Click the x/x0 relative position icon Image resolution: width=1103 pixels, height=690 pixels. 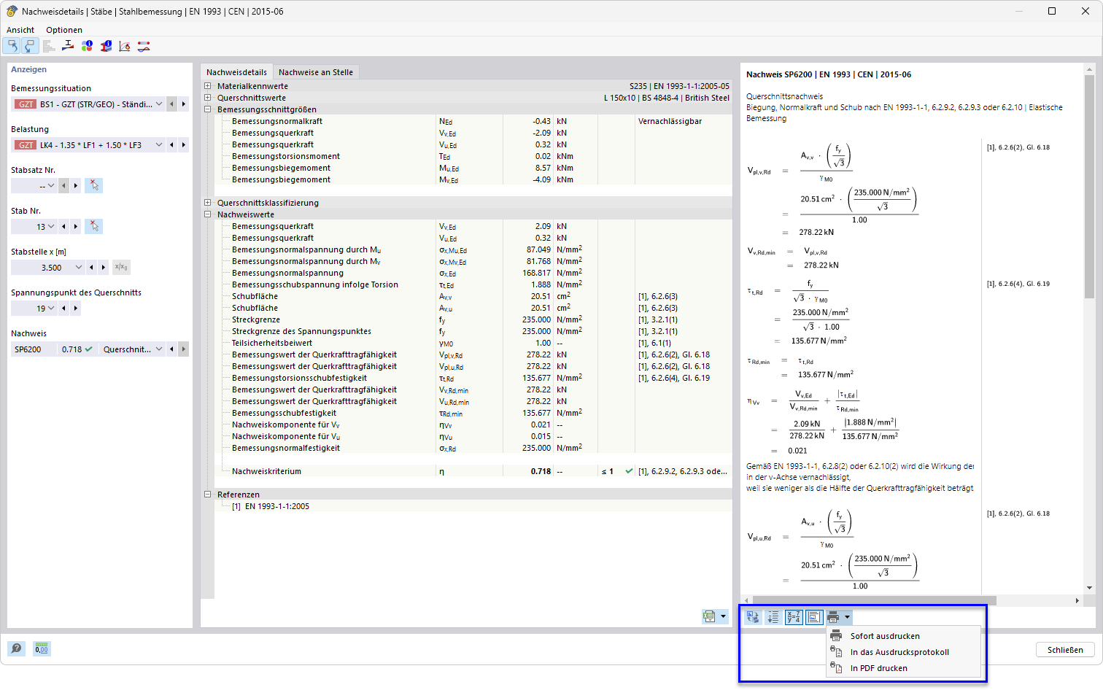pos(121,267)
